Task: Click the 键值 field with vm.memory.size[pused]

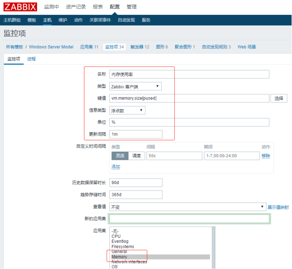Action: pyautogui.click(x=189, y=98)
